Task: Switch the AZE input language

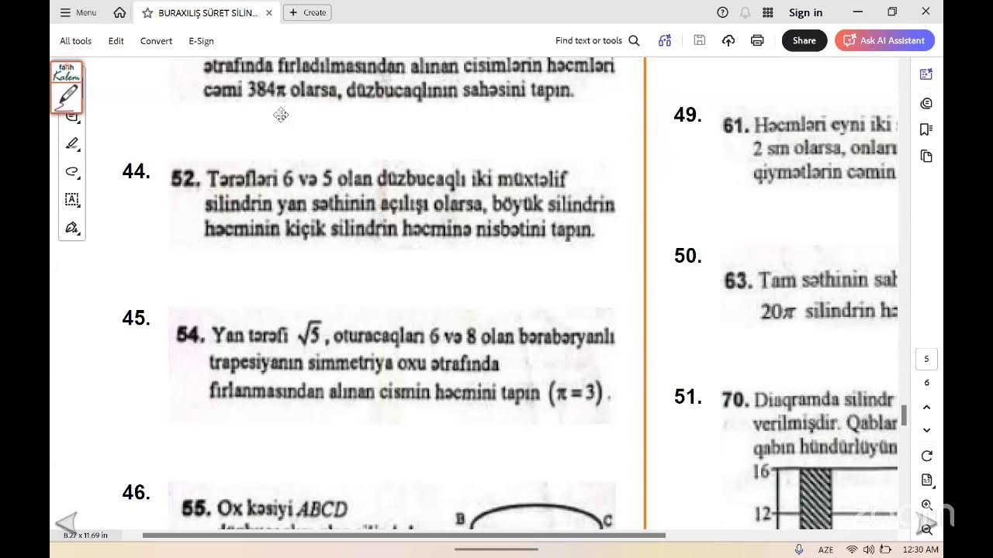Action: pyautogui.click(x=825, y=549)
